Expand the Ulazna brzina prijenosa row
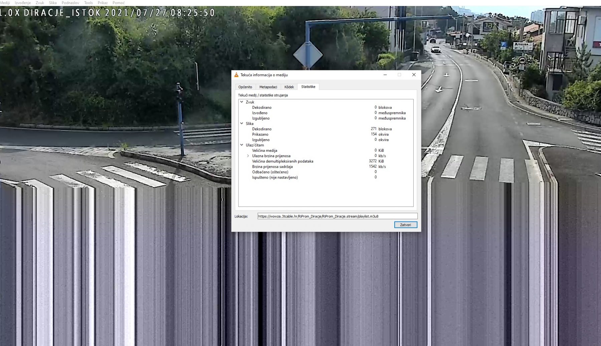The width and height of the screenshot is (601, 346). [x=248, y=156]
